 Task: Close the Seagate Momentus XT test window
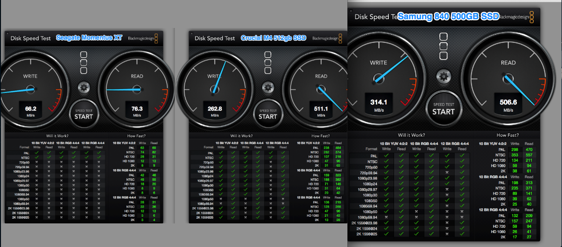[7, 33]
